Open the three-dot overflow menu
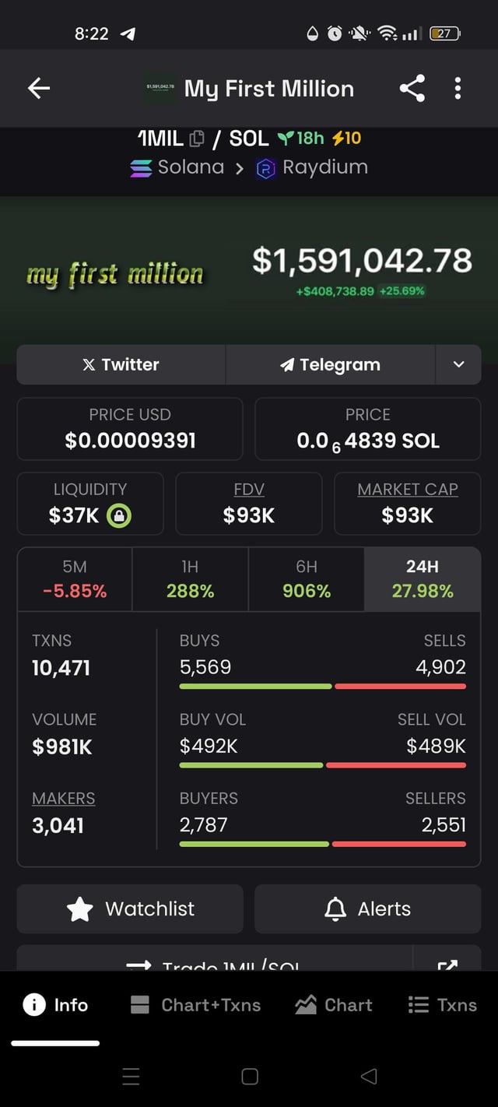Image resolution: width=498 pixels, height=1107 pixels. [458, 89]
